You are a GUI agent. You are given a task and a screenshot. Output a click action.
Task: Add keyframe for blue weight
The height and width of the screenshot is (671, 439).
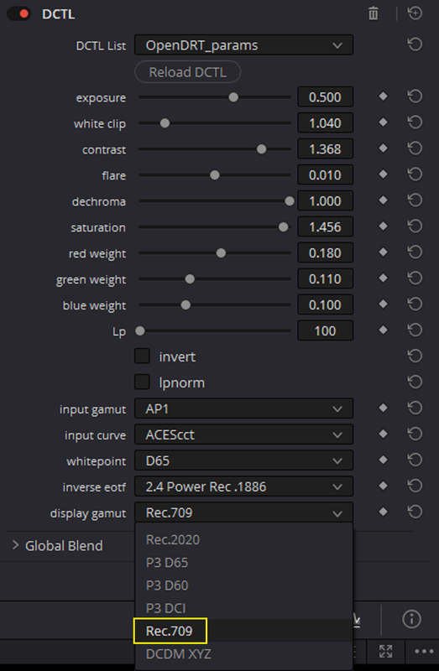384,304
